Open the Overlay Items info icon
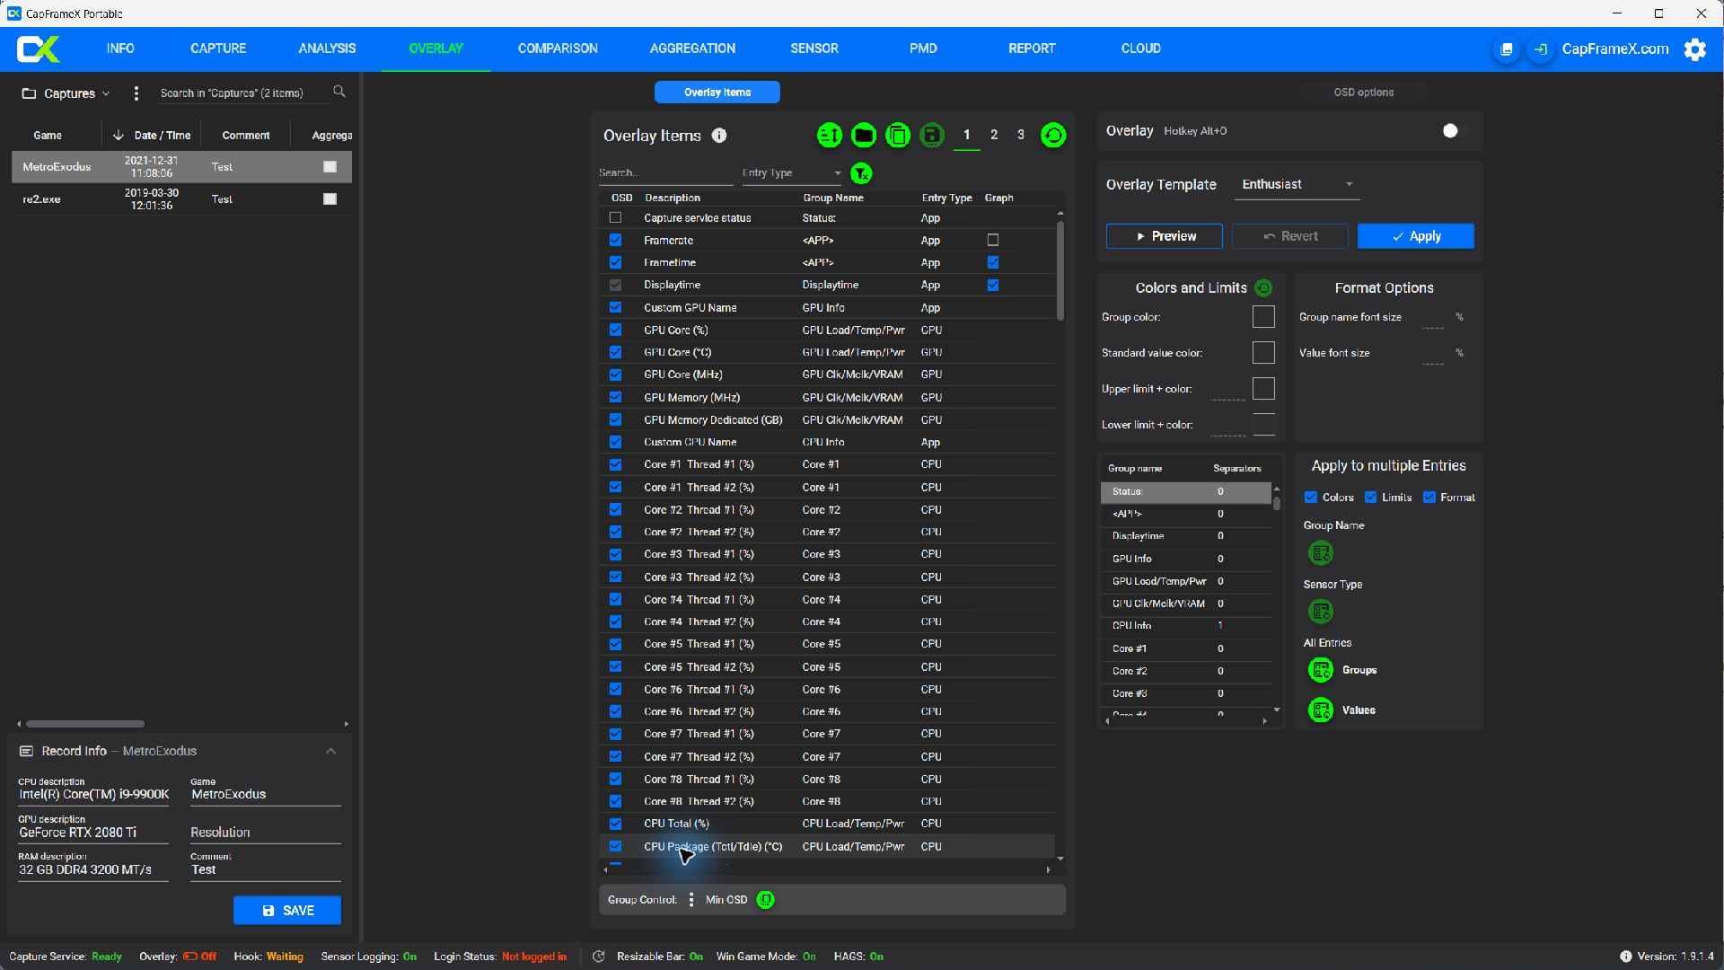Screen dimensions: 1724x970 (719, 136)
